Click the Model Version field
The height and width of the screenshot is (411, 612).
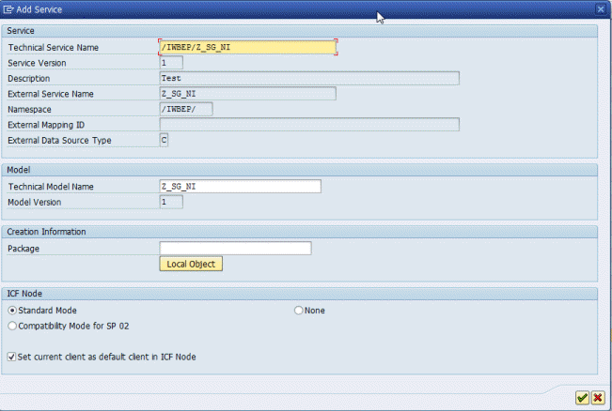[171, 202]
